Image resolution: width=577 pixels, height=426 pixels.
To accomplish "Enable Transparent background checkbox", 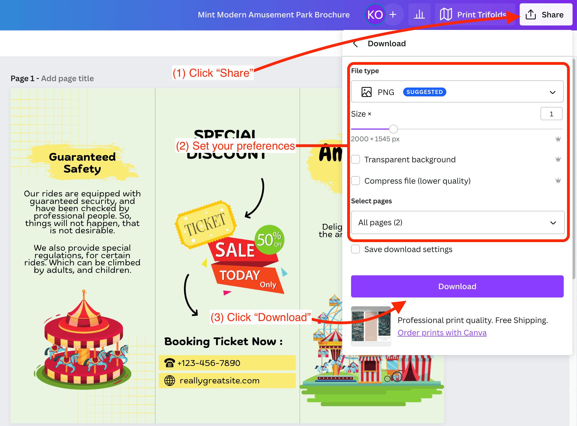I will tap(356, 160).
